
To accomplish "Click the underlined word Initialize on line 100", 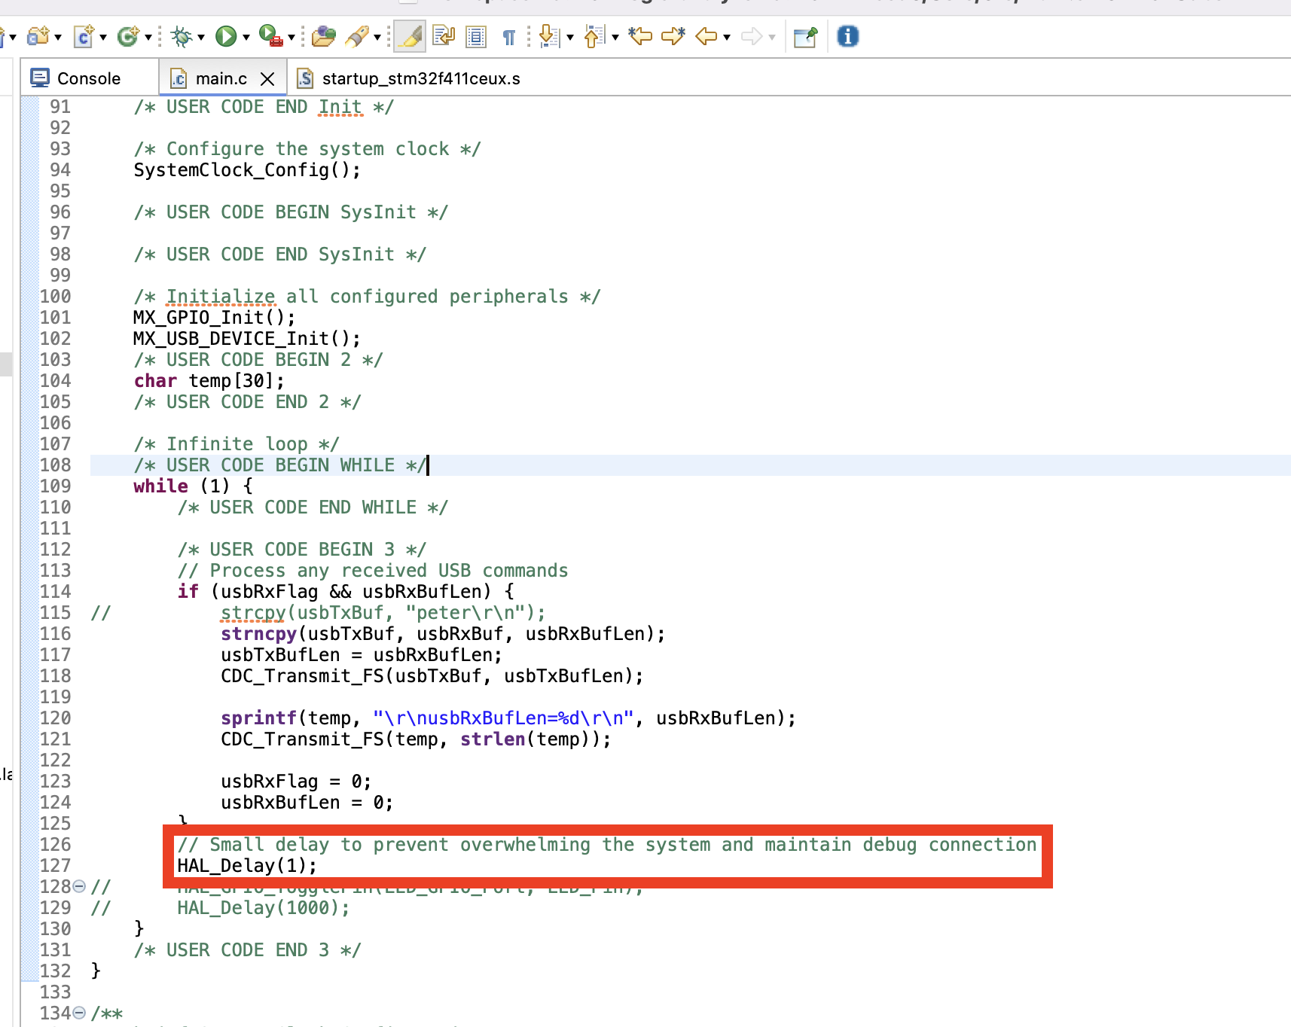I will pos(221,297).
